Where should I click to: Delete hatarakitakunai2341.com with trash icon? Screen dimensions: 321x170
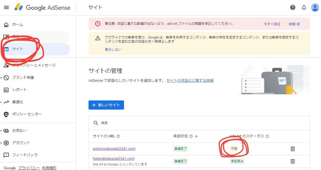pos(293,161)
